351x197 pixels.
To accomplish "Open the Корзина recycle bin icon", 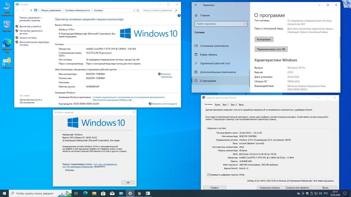I will [x=7, y=26].
